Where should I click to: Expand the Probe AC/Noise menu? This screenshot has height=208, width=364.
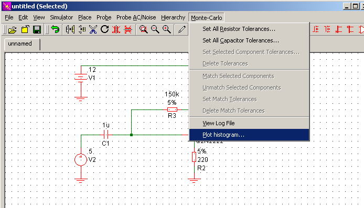tap(136, 18)
